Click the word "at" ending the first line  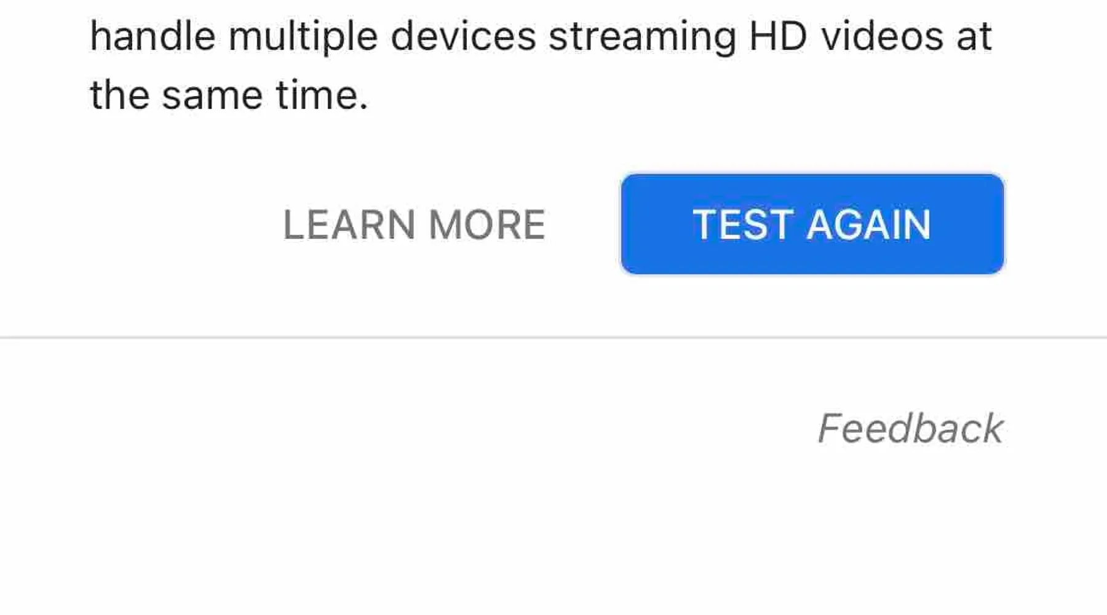(x=974, y=36)
